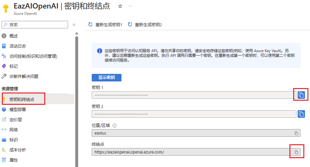Image resolution: width=310 pixels, height=167 pixels.
Task: Click the pricing tier edit icon
Action: (4, 119)
